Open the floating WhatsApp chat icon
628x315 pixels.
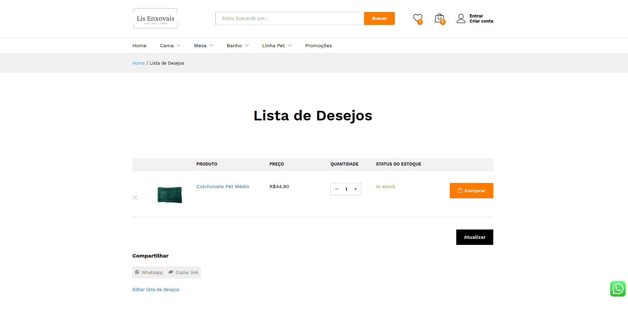click(x=617, y=289)
